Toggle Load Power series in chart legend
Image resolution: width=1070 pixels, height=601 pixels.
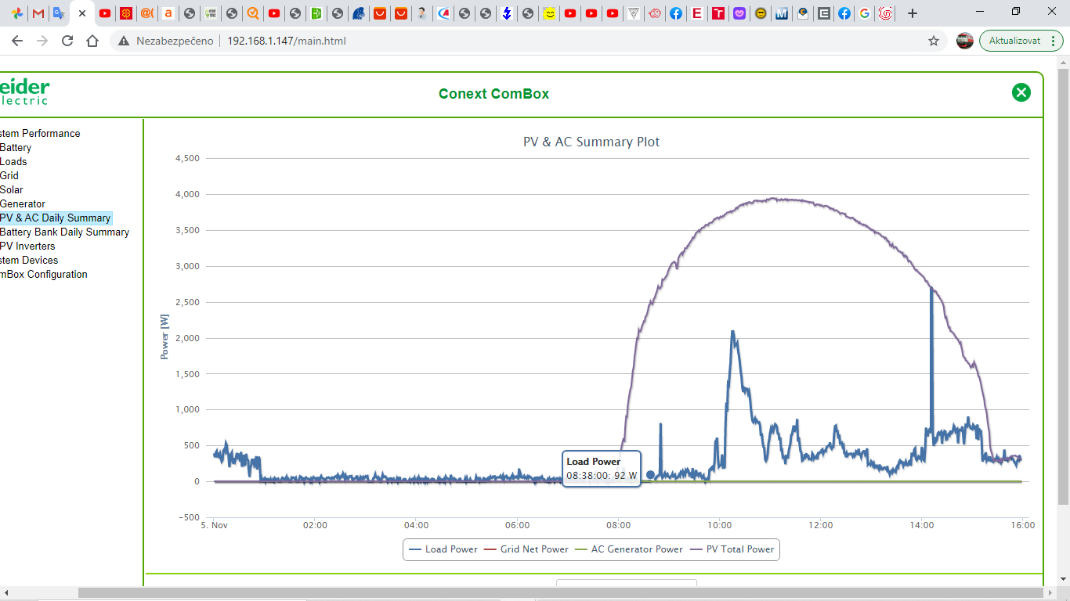(x=443, y=549)
